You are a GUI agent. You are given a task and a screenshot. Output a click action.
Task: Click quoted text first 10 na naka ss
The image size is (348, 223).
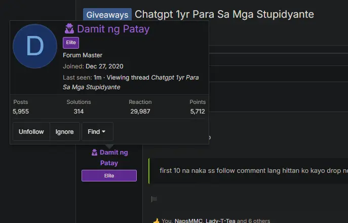point(253,171)
